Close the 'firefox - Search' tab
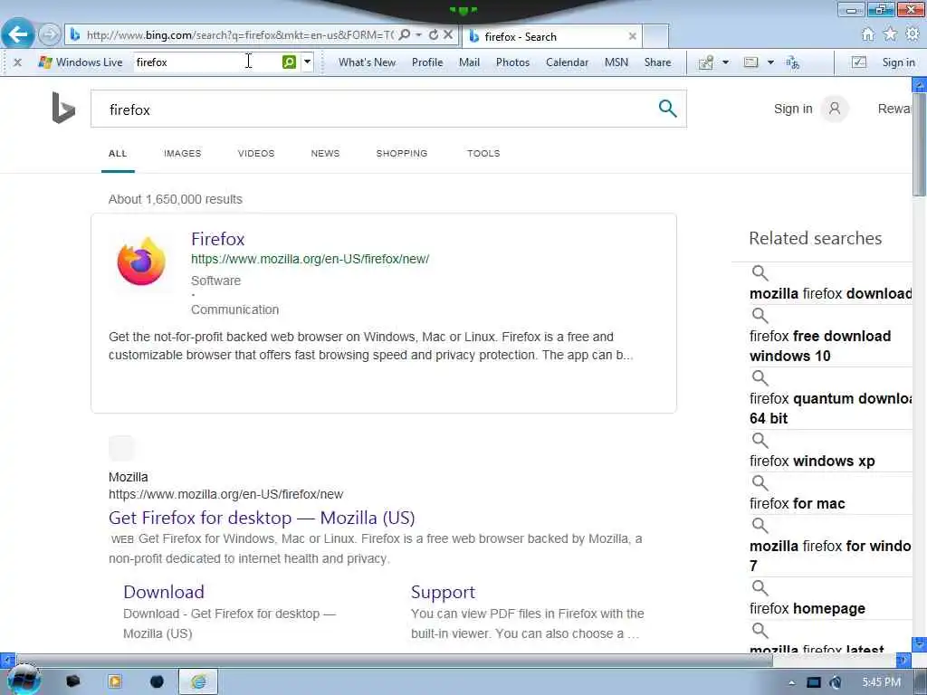927x695 pixels. (633, 36)
